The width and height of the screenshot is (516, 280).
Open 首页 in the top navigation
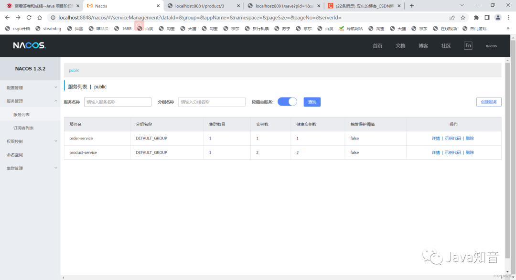click(377, 46)
